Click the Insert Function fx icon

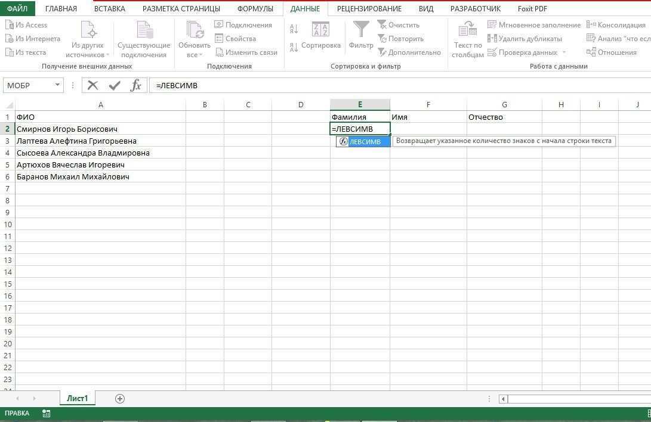coord(135,85)
